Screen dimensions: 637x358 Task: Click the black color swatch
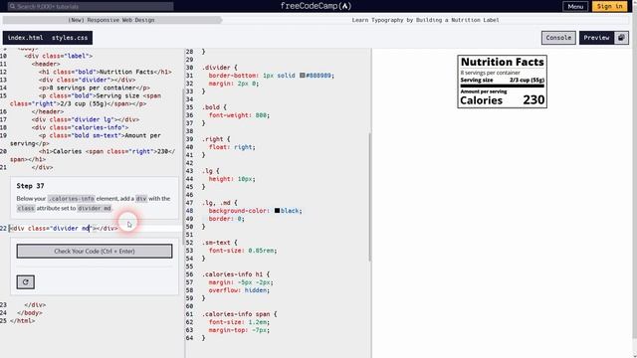[x=277, y=211]
